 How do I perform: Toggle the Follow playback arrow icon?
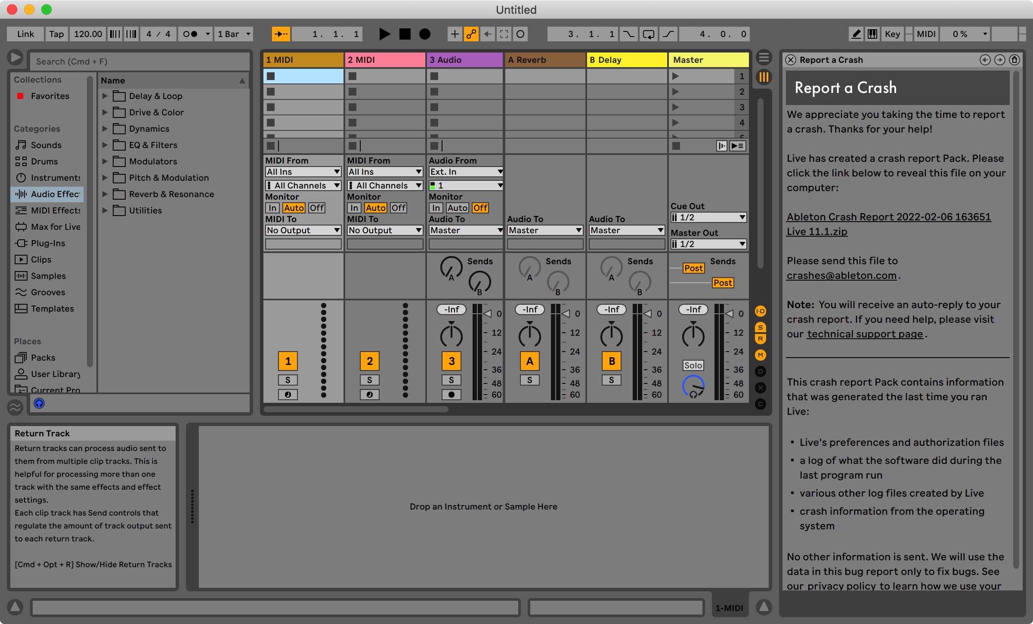281,34
